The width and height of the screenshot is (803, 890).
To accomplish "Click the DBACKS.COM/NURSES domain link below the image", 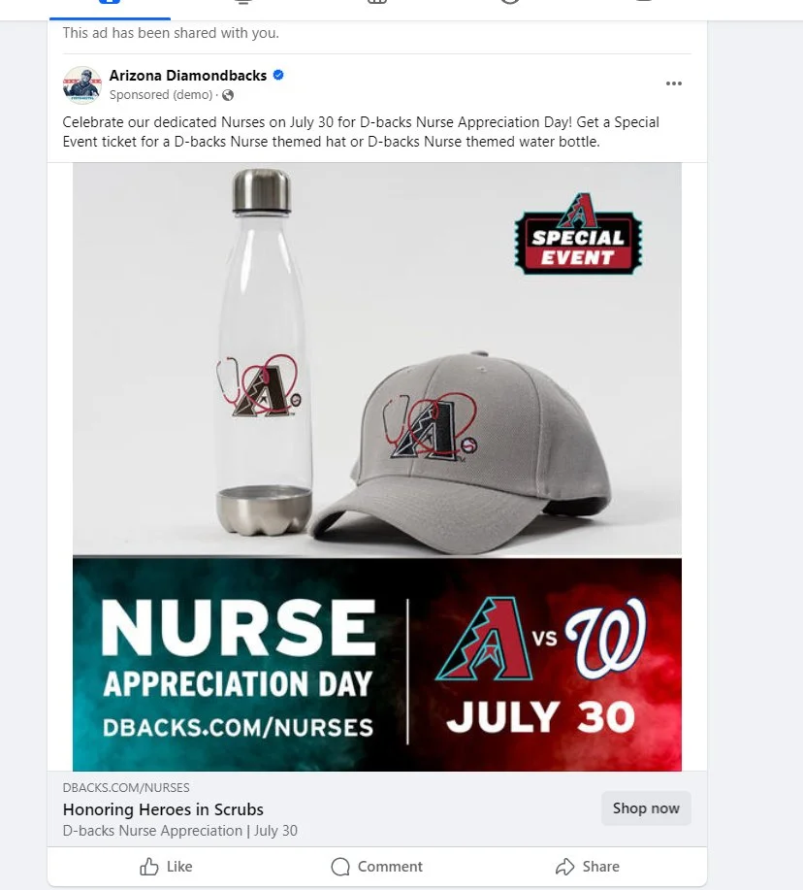I will 126,787.
